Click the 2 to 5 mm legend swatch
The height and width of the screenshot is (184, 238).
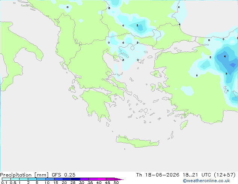point(32,179)
